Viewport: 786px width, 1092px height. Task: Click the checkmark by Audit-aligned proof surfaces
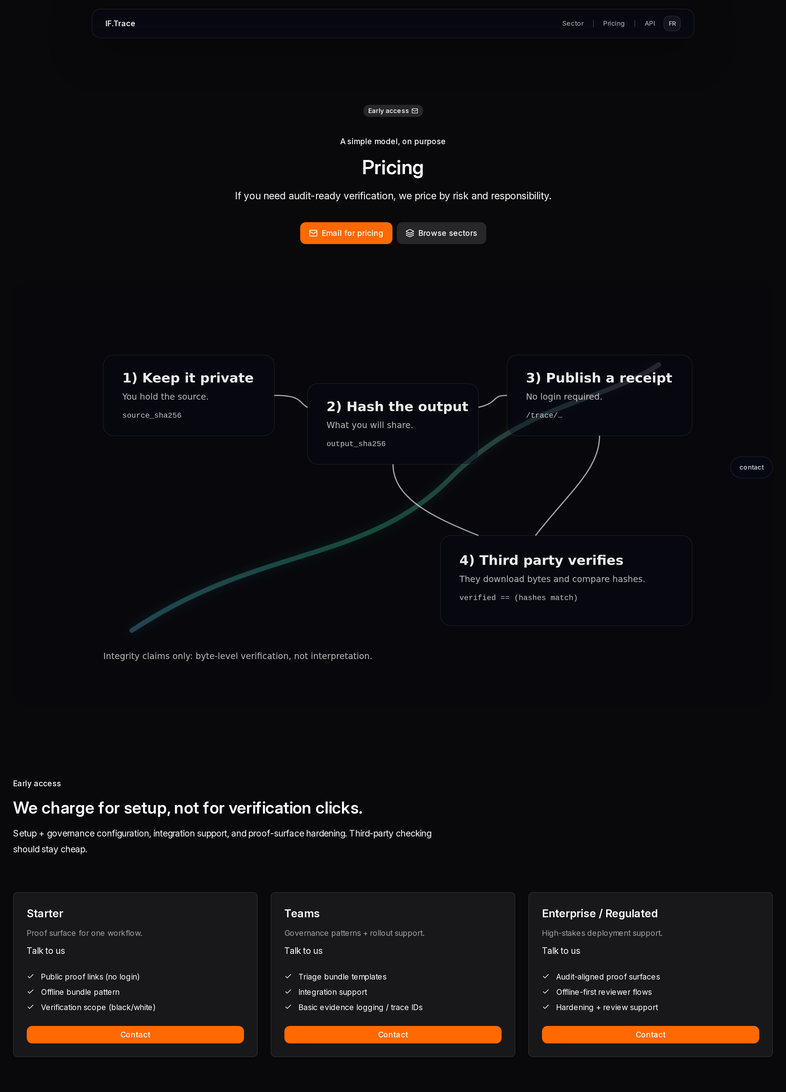click(x=546, y=977)
